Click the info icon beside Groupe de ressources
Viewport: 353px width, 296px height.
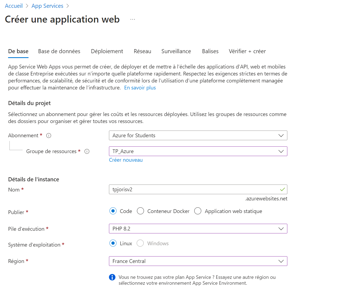click(87, 151)
